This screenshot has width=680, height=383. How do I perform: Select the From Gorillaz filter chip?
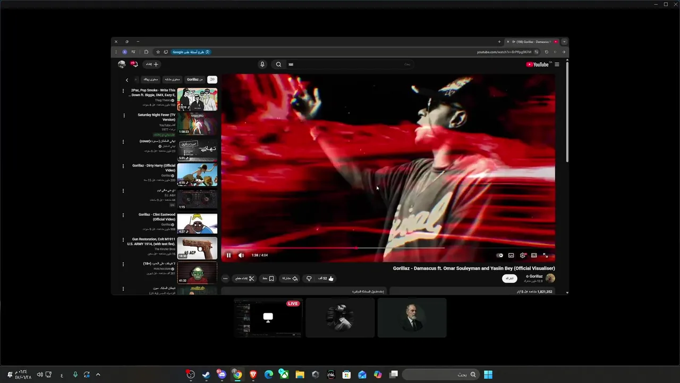(x=194, y=79)
